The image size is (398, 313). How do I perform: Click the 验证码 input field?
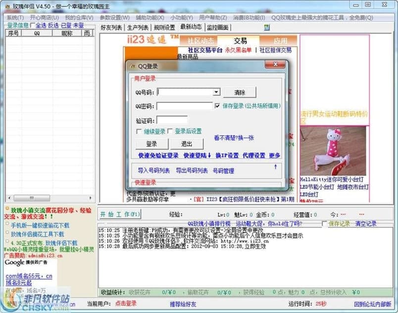(x=172, y=119)
